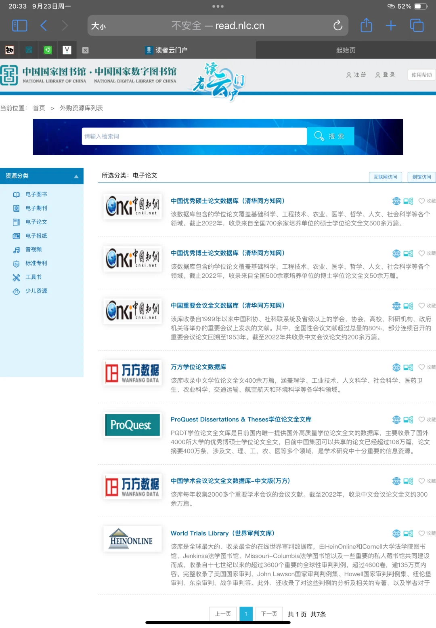Open the green pinned favicon tab
This screenshot has height=628, width=436.
[x=48, y=50]
